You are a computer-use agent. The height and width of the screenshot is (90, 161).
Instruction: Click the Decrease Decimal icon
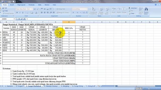[x=87, y=12]
